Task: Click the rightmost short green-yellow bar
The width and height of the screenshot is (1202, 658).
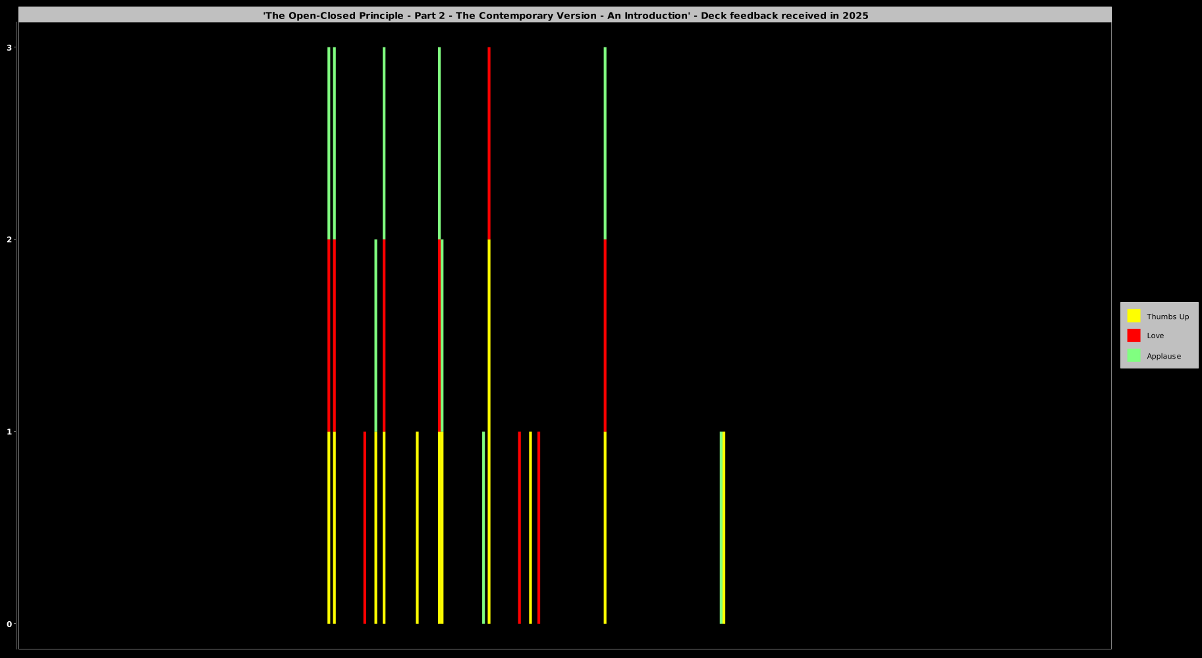Action: [x=723, y=526]
